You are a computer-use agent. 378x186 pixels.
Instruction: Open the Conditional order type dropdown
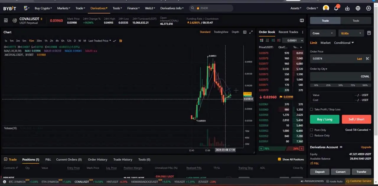tap(344, 43)
